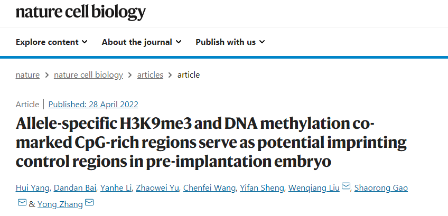Open the nature cell biology logo
Viewport: 448px width, 216px height.
[x=81, y=12]
